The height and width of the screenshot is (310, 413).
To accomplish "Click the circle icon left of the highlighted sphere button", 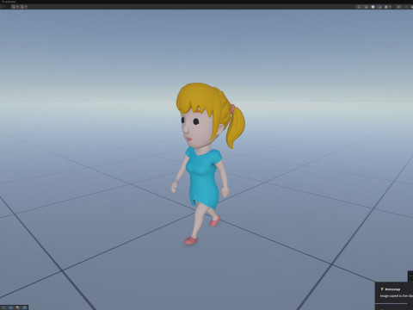I will (x=366, y=7).
